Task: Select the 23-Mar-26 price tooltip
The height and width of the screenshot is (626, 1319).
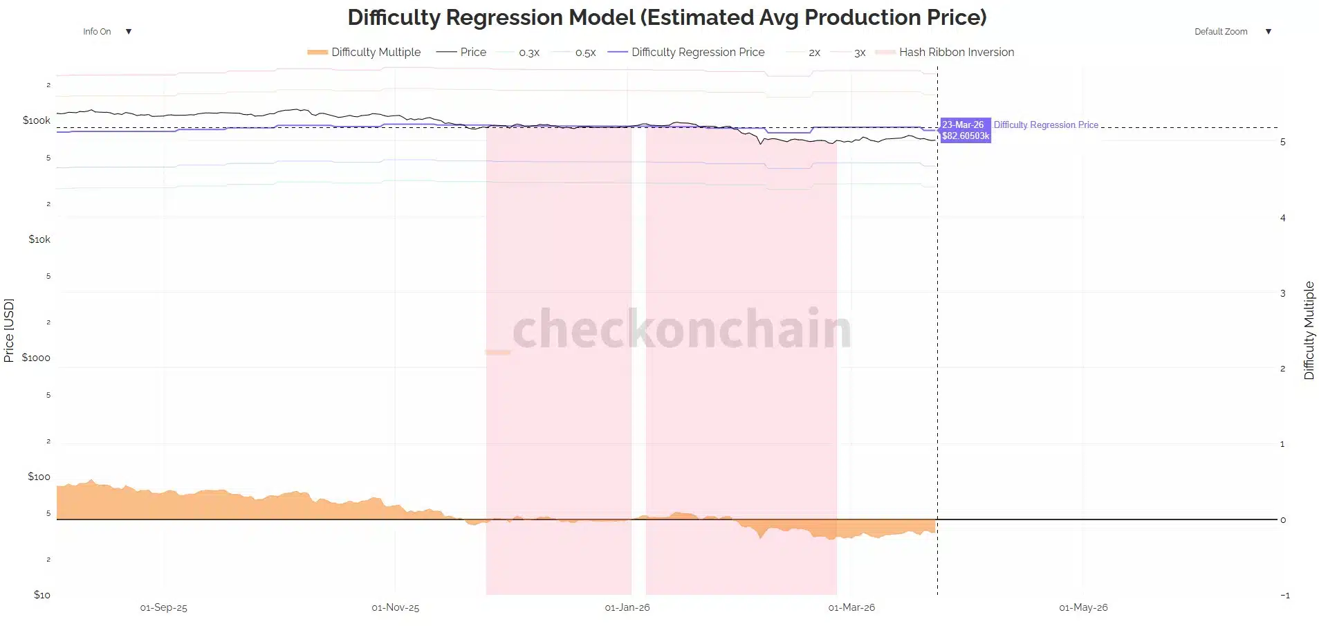Action: (x=964, y=130)
